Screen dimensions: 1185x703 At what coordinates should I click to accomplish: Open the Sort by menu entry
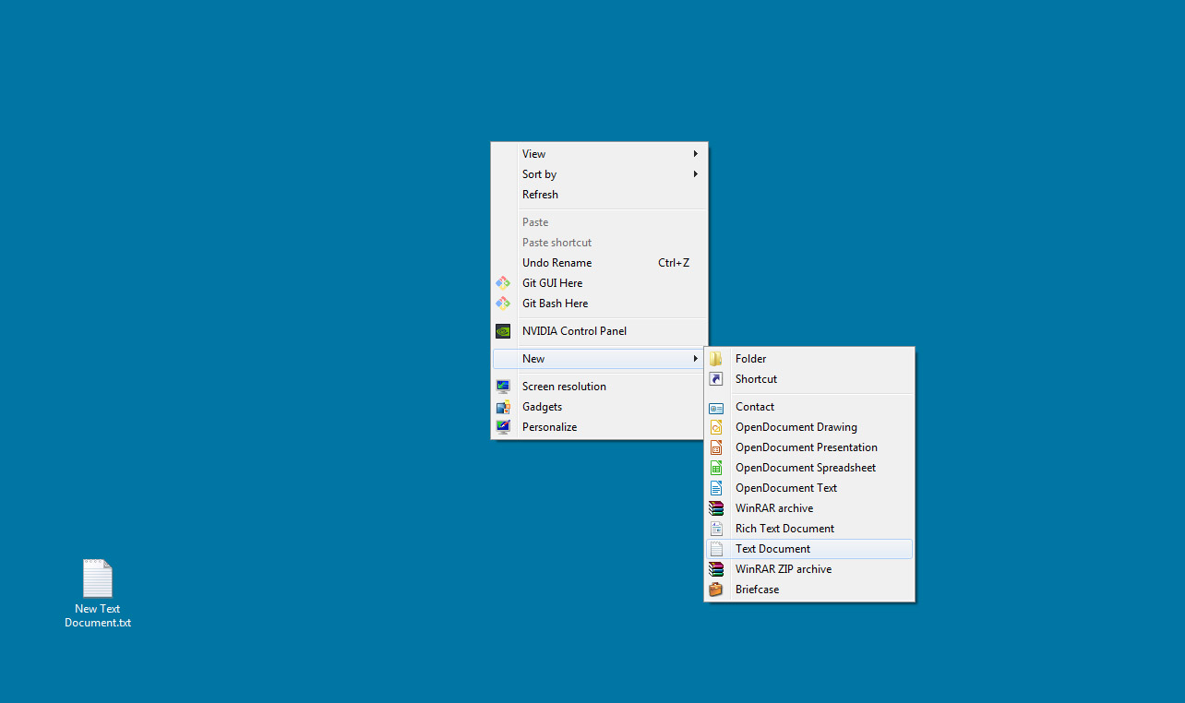tap(599, 174)
